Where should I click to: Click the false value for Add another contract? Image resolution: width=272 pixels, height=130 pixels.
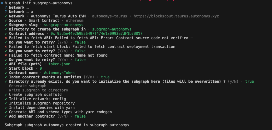80,116
